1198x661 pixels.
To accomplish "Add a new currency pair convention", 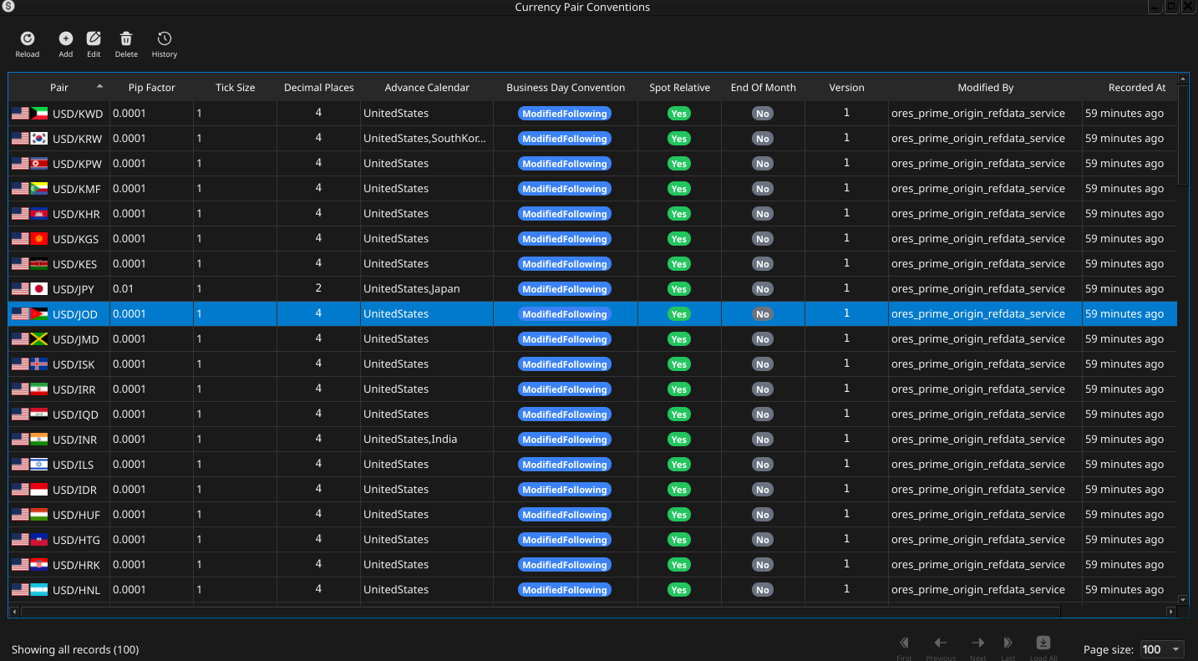I will 65,44.
